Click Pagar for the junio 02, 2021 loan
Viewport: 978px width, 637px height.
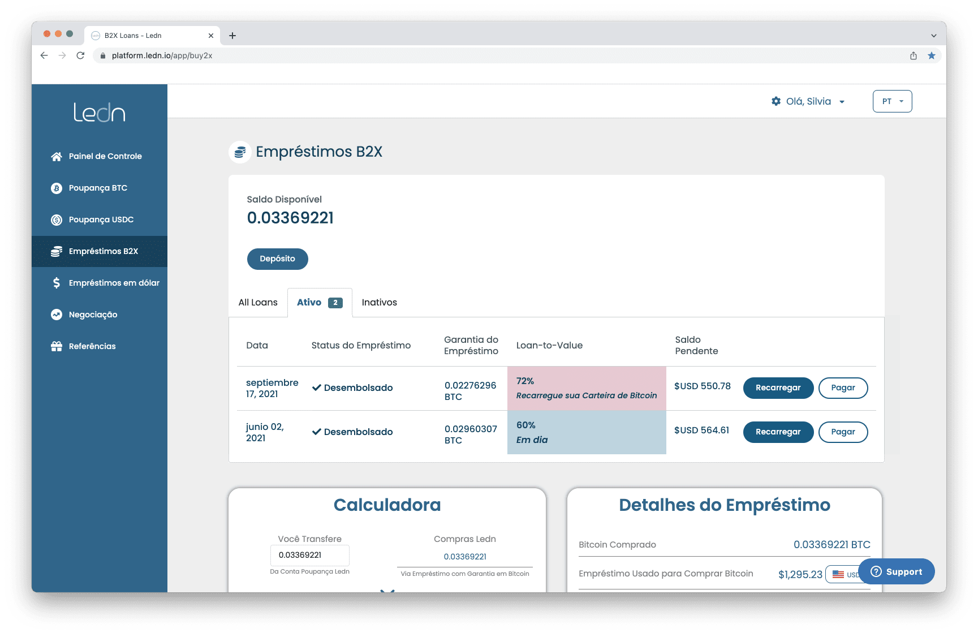point(843,432)
